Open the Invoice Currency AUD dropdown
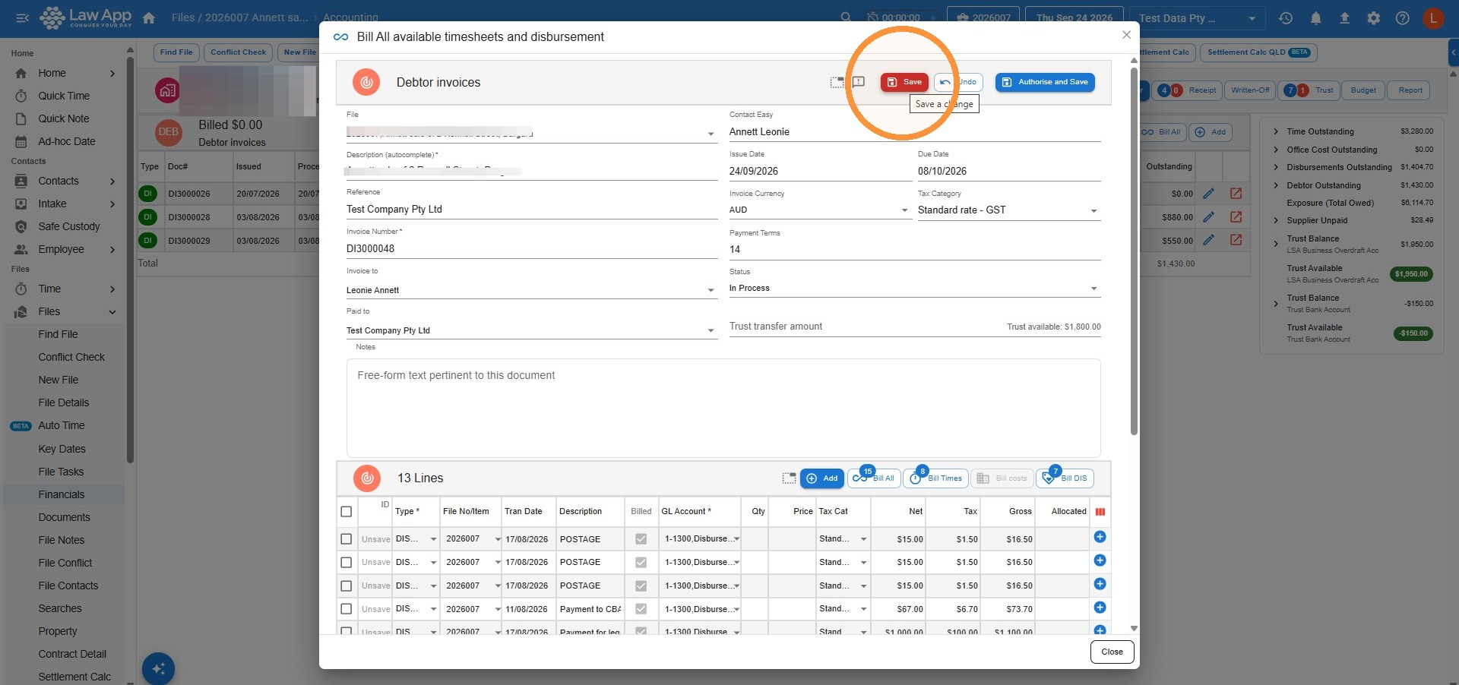 820,210
